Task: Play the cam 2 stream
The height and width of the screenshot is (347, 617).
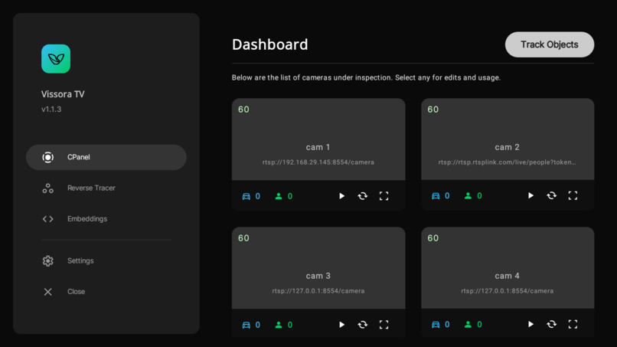Action: tap(530, 195)
